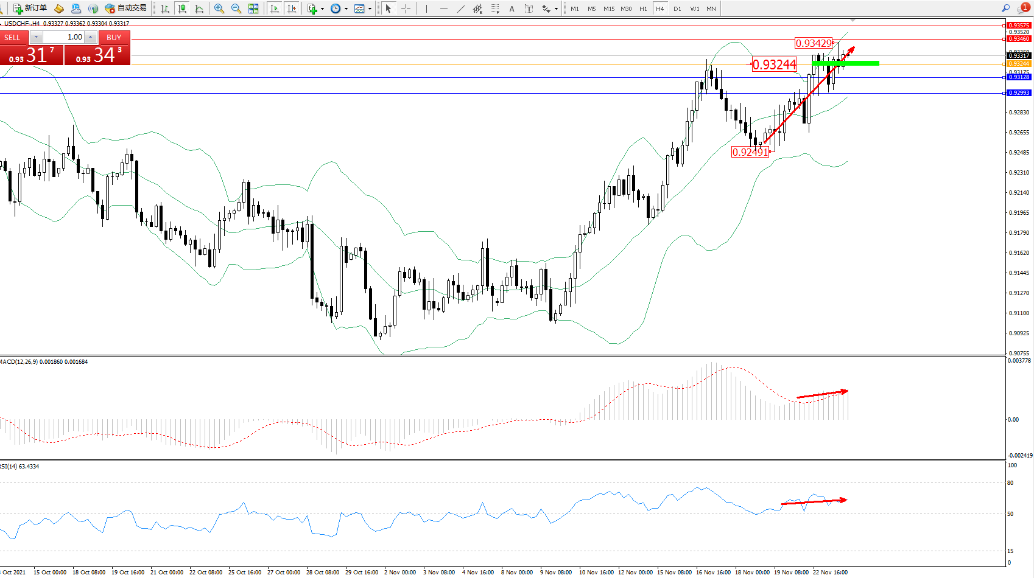Zoom in on the chart
This screenshot has height=578, width=1034.
pos(219,9)
